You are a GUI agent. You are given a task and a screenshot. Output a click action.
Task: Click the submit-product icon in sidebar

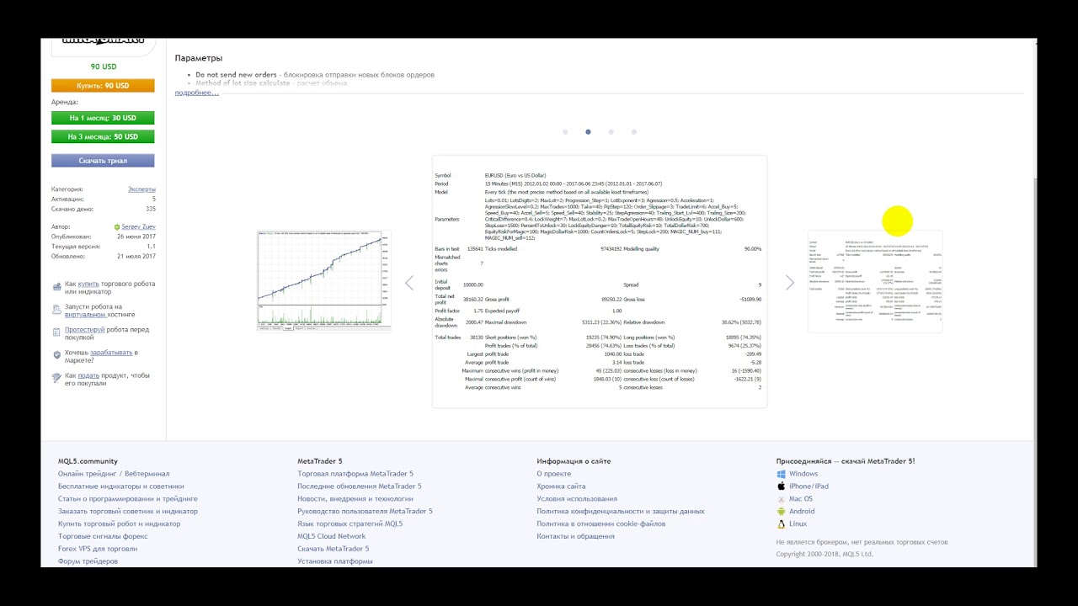pos(56,378)
